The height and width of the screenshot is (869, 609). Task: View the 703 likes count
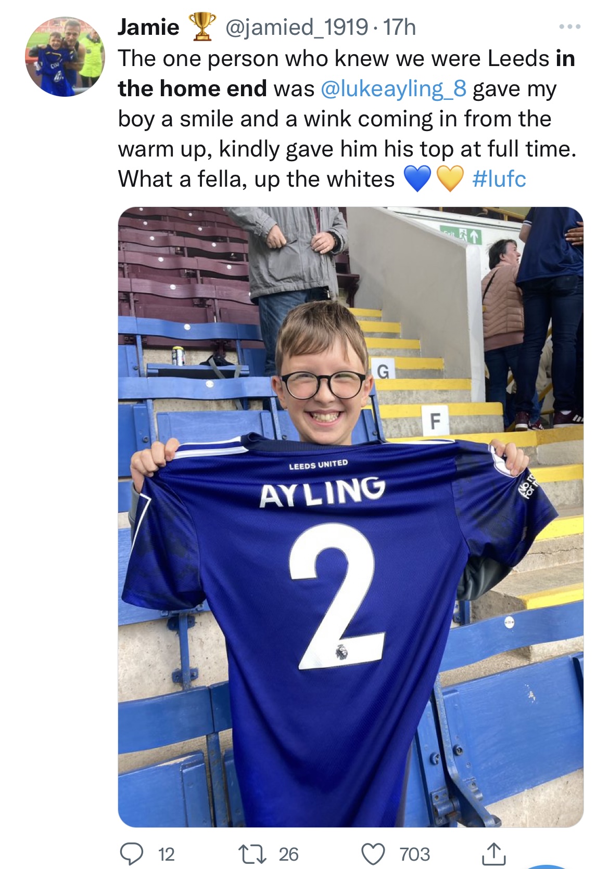(x=415, y=854)
